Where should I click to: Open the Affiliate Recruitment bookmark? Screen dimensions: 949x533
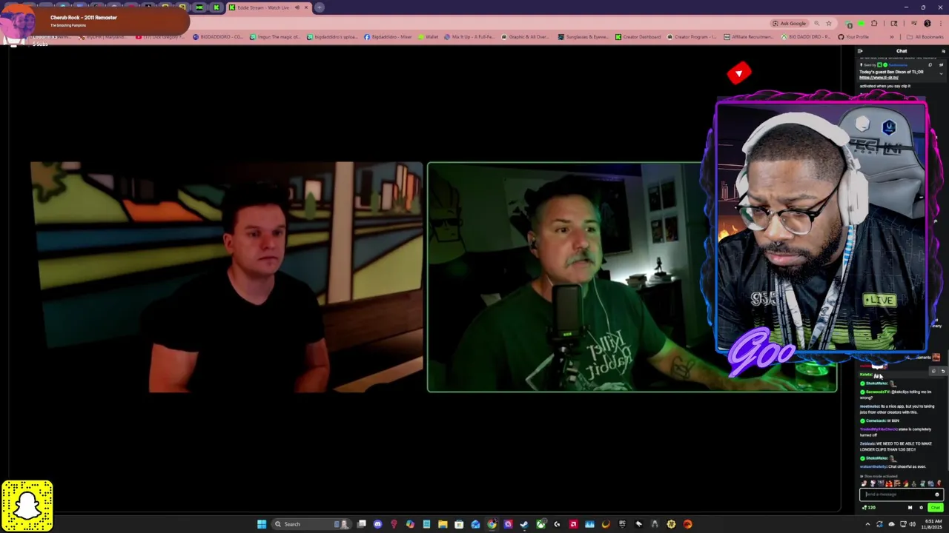point(747,37)
